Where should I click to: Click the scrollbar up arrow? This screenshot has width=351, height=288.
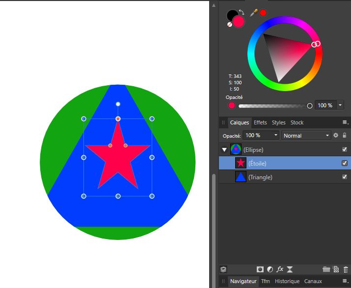point(214,5)
